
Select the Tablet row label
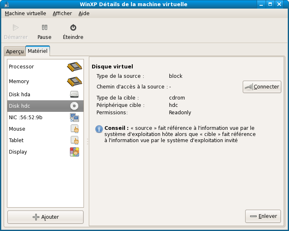point(16,140)
